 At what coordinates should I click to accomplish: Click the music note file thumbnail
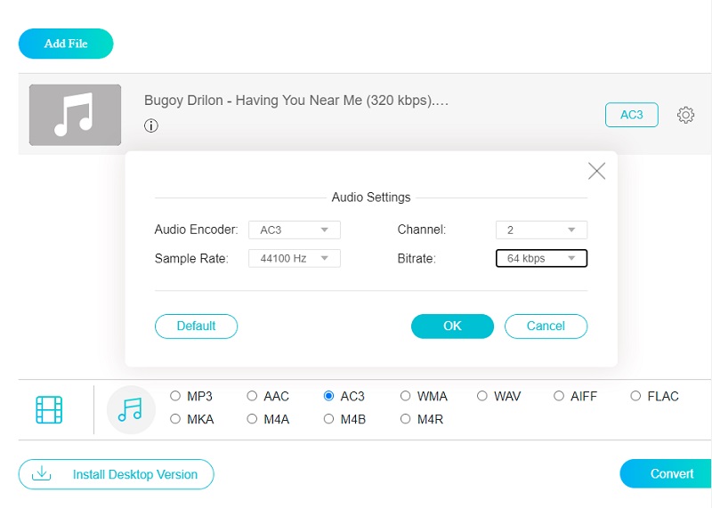[75, 115]
